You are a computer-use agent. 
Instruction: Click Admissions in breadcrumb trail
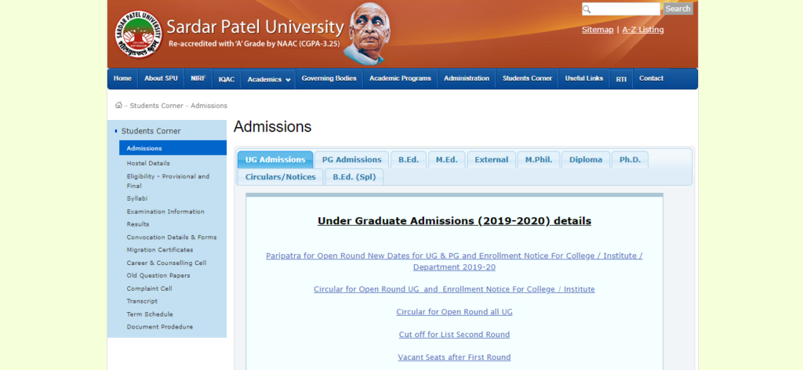[x=209, y=105]
